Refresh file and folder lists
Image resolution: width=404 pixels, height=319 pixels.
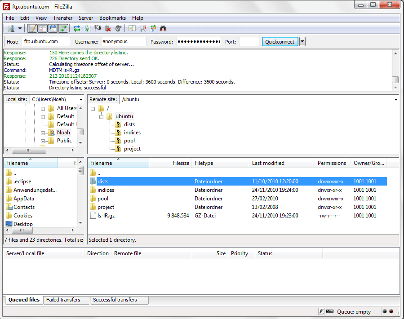[77, 28]
